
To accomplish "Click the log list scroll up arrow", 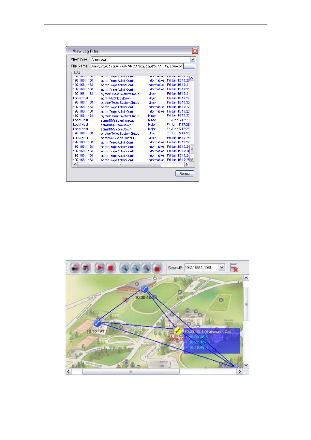I will click(192, 78).
